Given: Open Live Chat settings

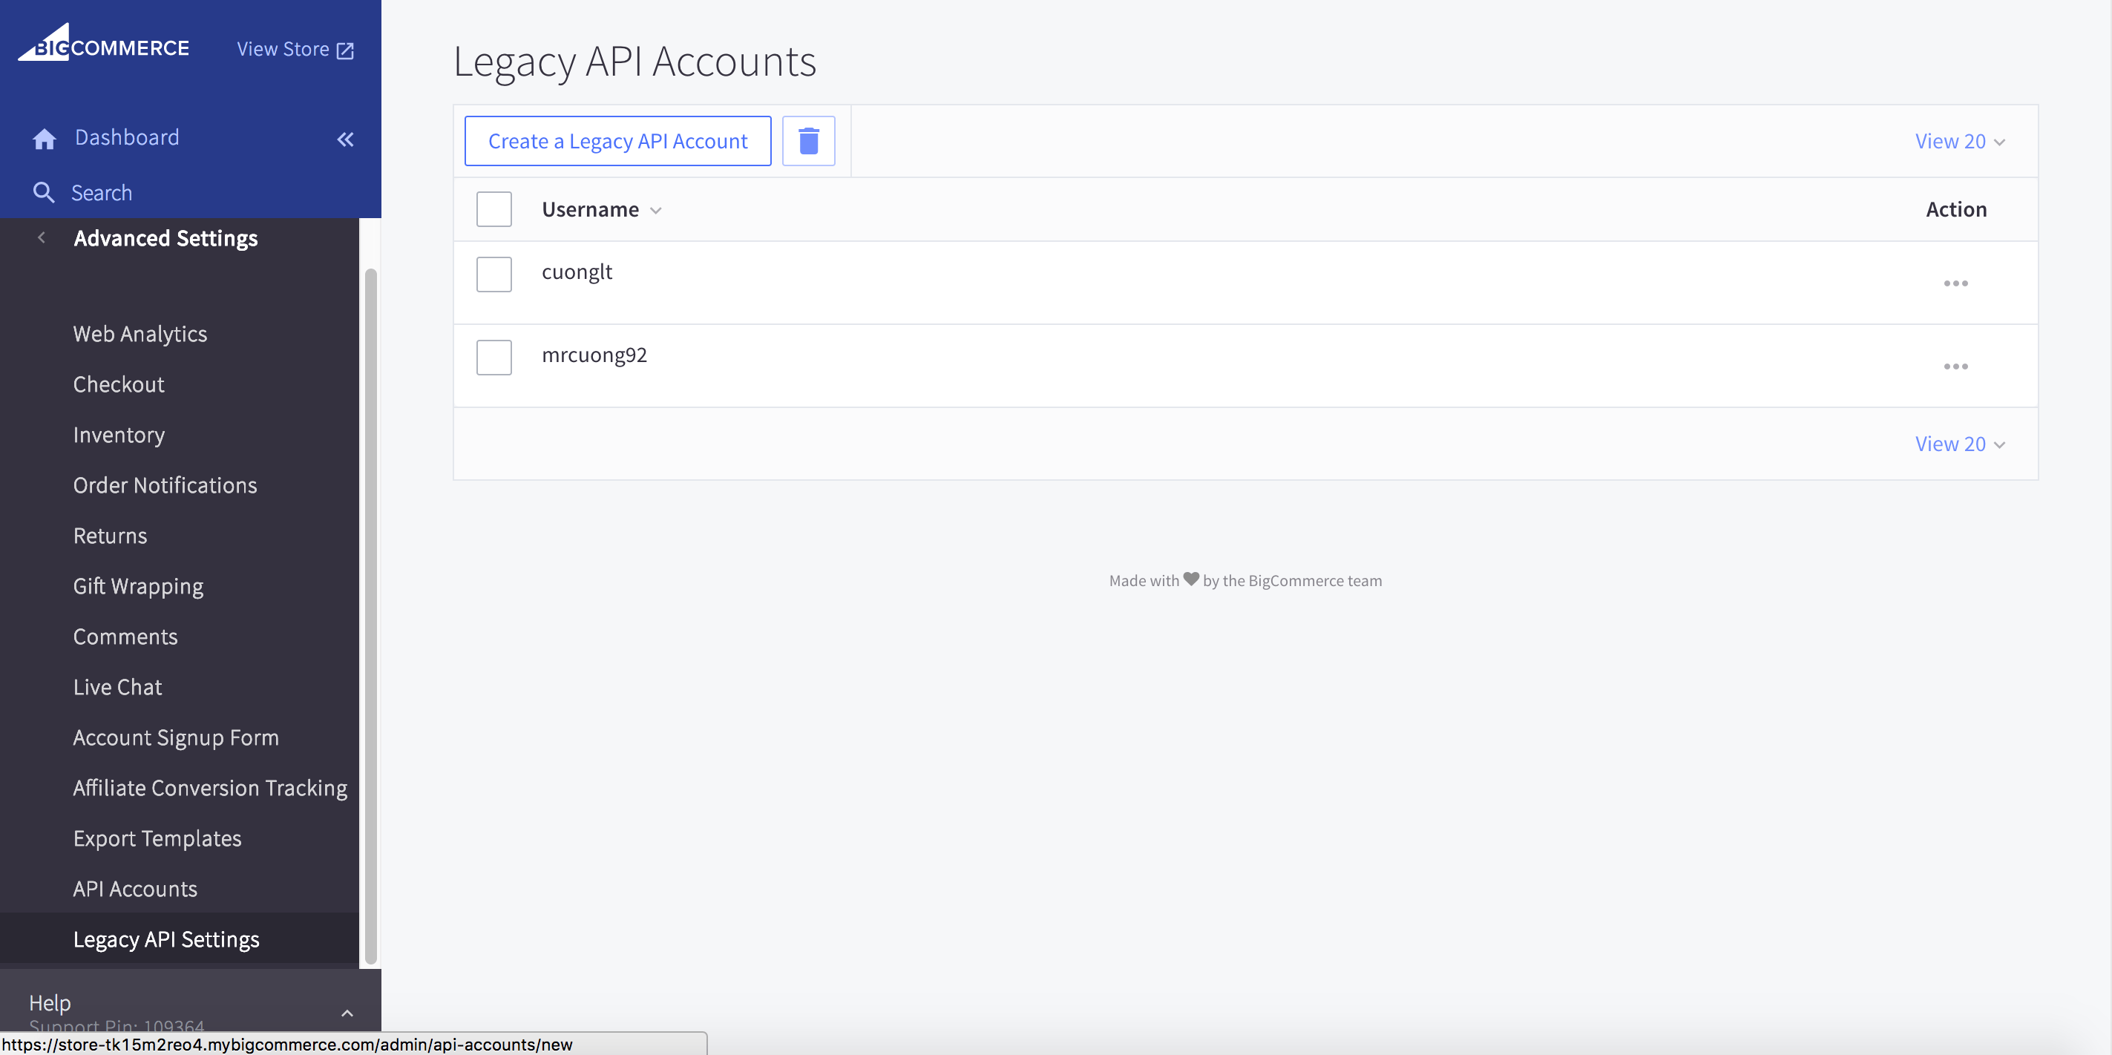Looking at the screenshot, I should pyautogui.click(x=117, y=687).
